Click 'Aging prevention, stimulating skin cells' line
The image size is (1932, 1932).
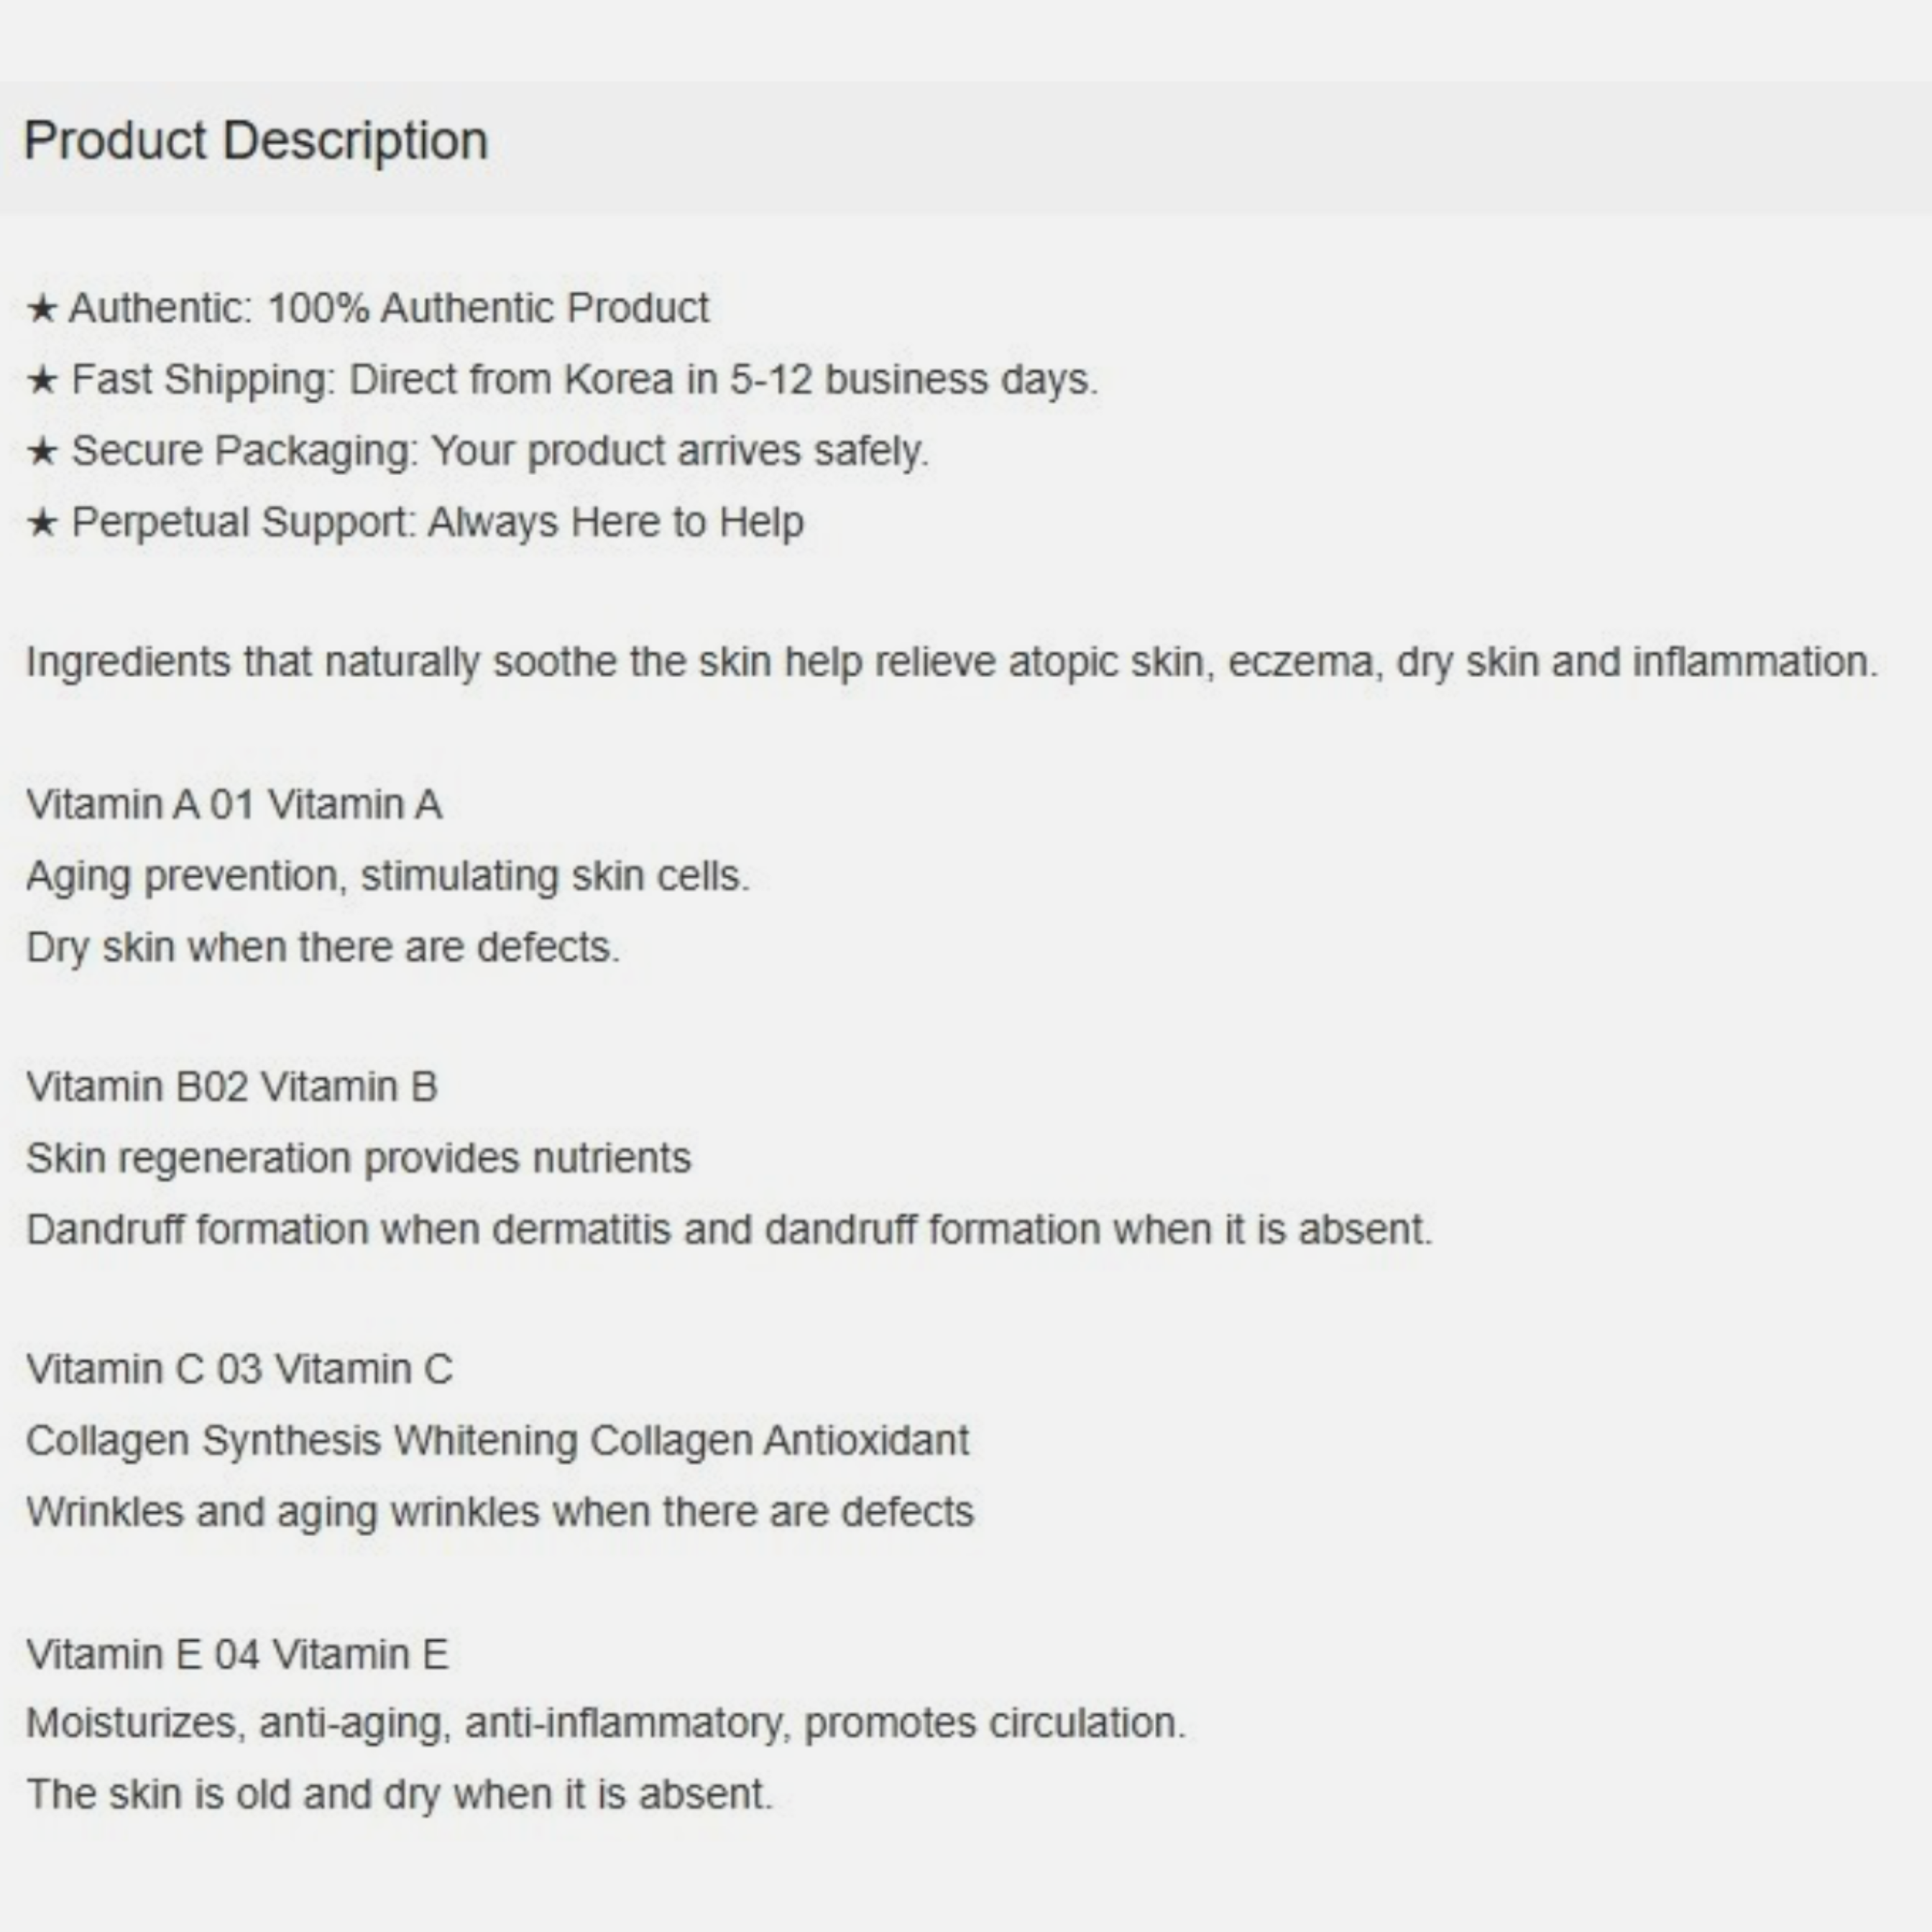pyautogui.click(x=387, y=876)
